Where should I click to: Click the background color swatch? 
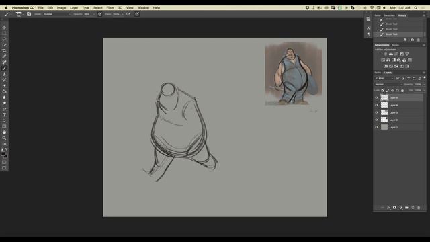(6, 156)
